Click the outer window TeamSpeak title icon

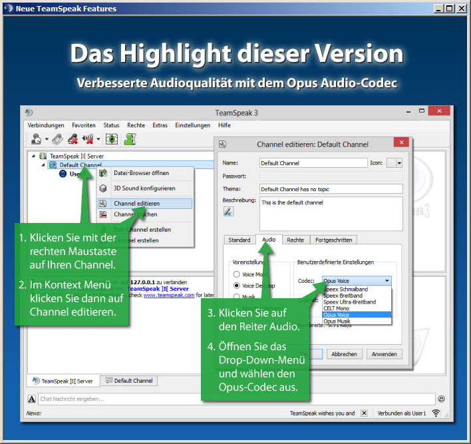point(9,9)
